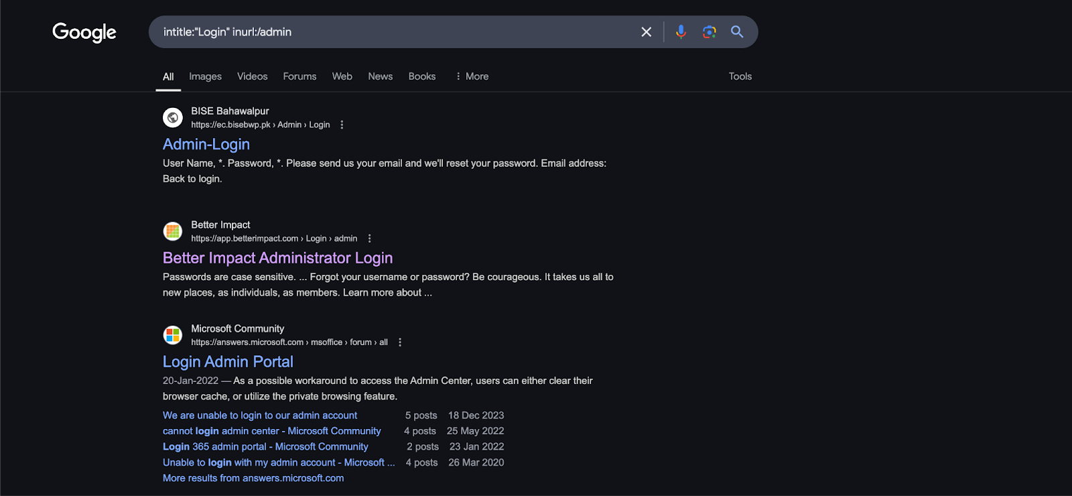Expand the More search categories menu

472,76
